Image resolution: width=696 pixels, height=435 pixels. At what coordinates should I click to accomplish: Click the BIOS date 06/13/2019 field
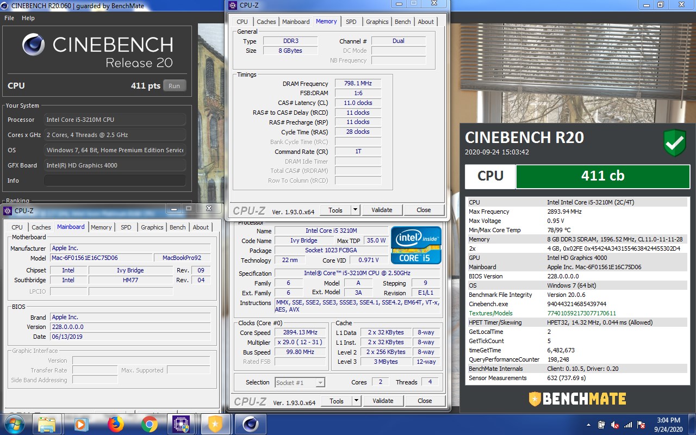(130, 337)
